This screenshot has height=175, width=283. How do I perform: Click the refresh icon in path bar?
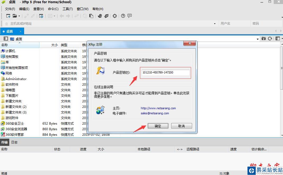[x=270, y=39]
